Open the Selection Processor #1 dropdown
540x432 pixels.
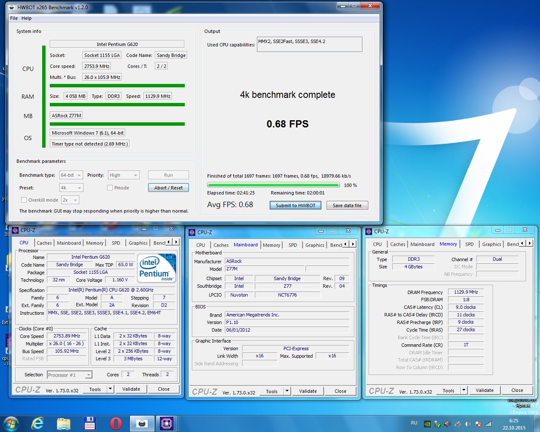[70, 375]
